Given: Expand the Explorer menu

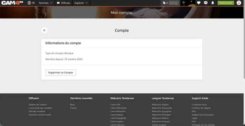Looking at the screenshot, I should (x=81, y=3).
